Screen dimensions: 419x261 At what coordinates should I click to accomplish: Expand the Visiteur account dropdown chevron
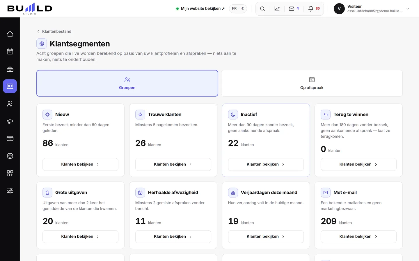point(408,9)
